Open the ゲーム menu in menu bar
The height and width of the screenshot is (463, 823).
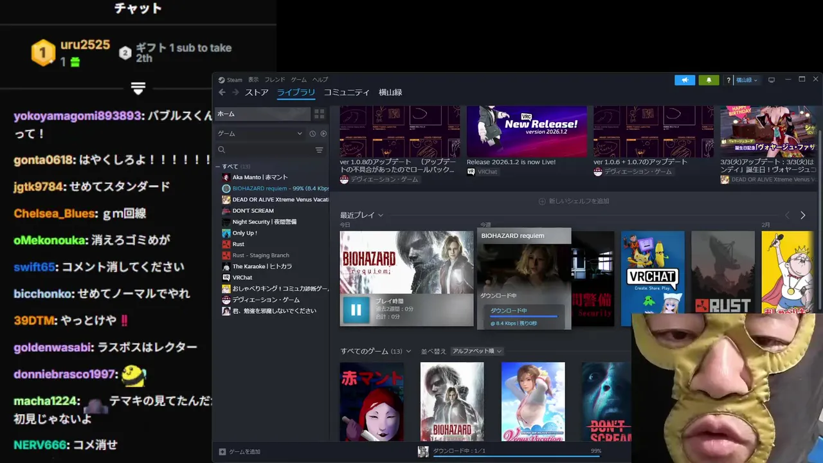(x=298, y=80)
